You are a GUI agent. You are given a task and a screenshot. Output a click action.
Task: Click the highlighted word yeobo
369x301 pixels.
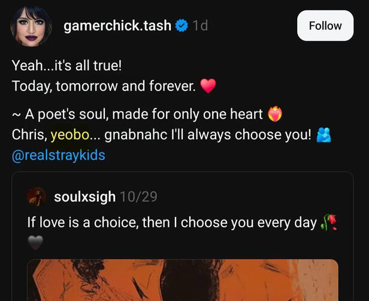(70, 135)
